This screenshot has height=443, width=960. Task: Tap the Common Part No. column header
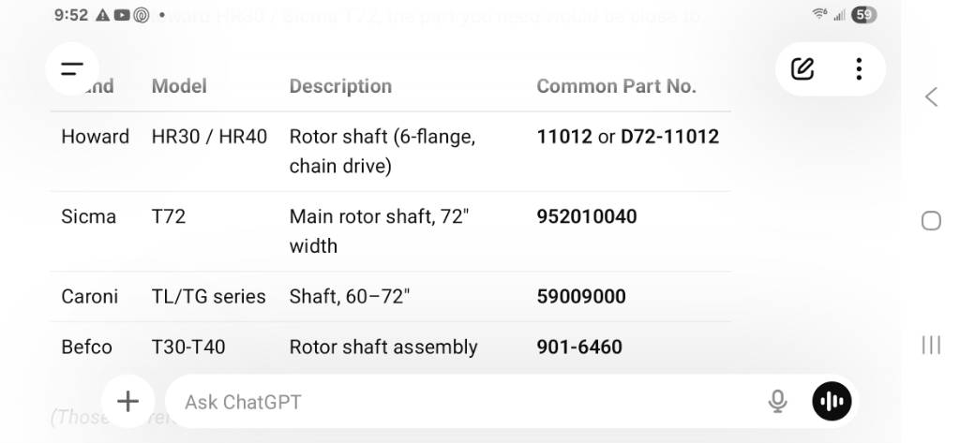tap(616, 86)
